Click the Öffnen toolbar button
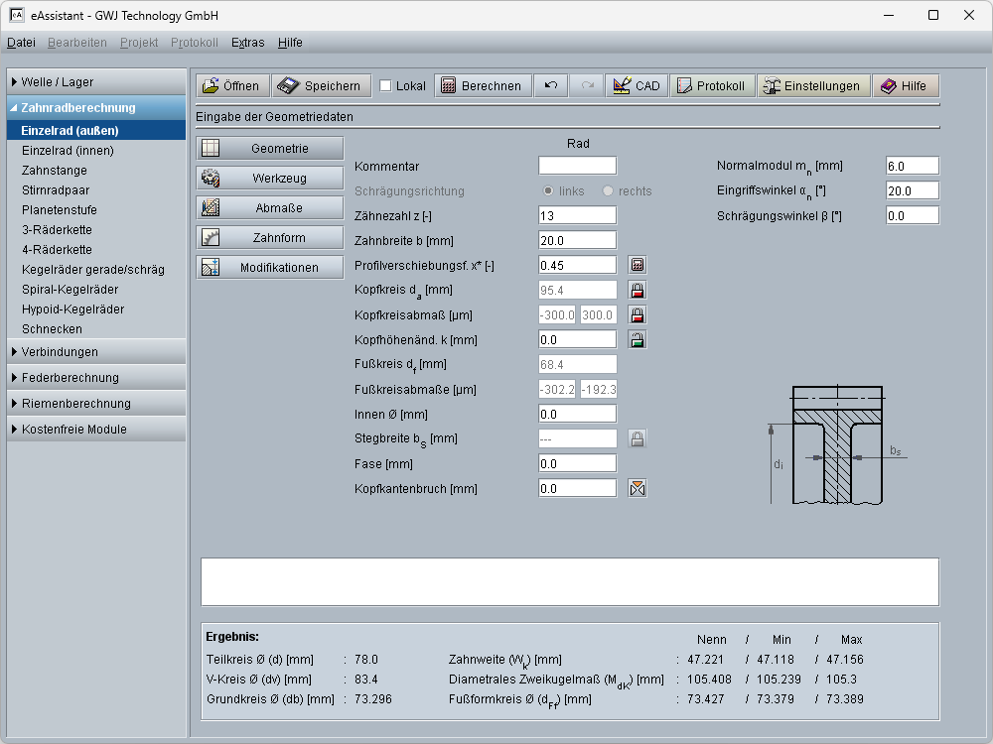993x744 pixels. (x=231, y=86)
